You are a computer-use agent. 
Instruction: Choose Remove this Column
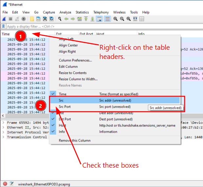point(74,140)
